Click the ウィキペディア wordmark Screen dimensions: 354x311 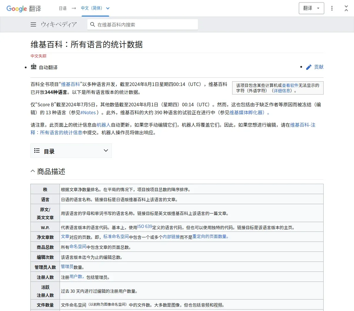(x=59, y=24)
